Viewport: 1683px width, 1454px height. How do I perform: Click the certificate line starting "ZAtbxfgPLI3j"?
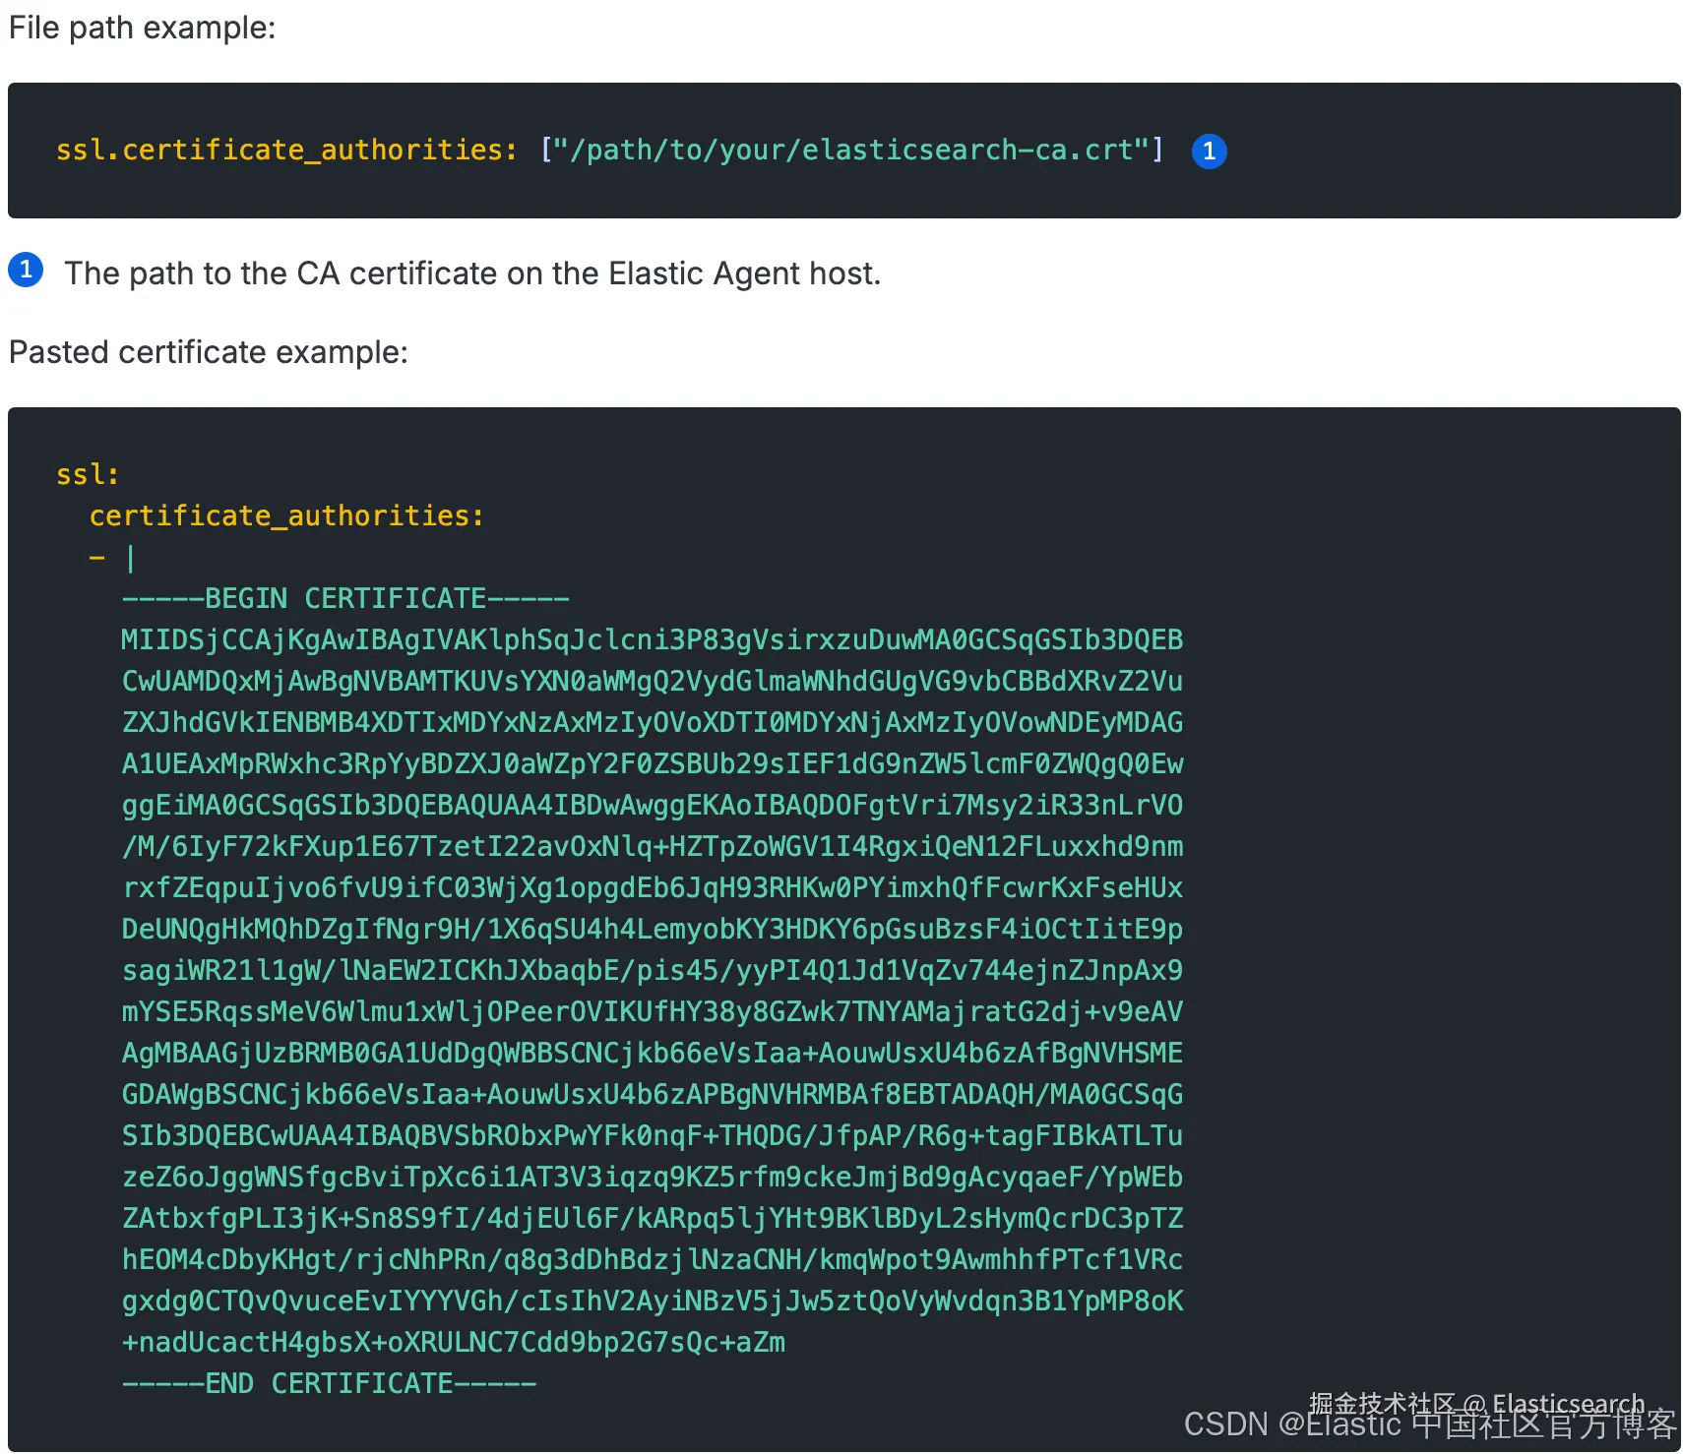coord(653,1218)
